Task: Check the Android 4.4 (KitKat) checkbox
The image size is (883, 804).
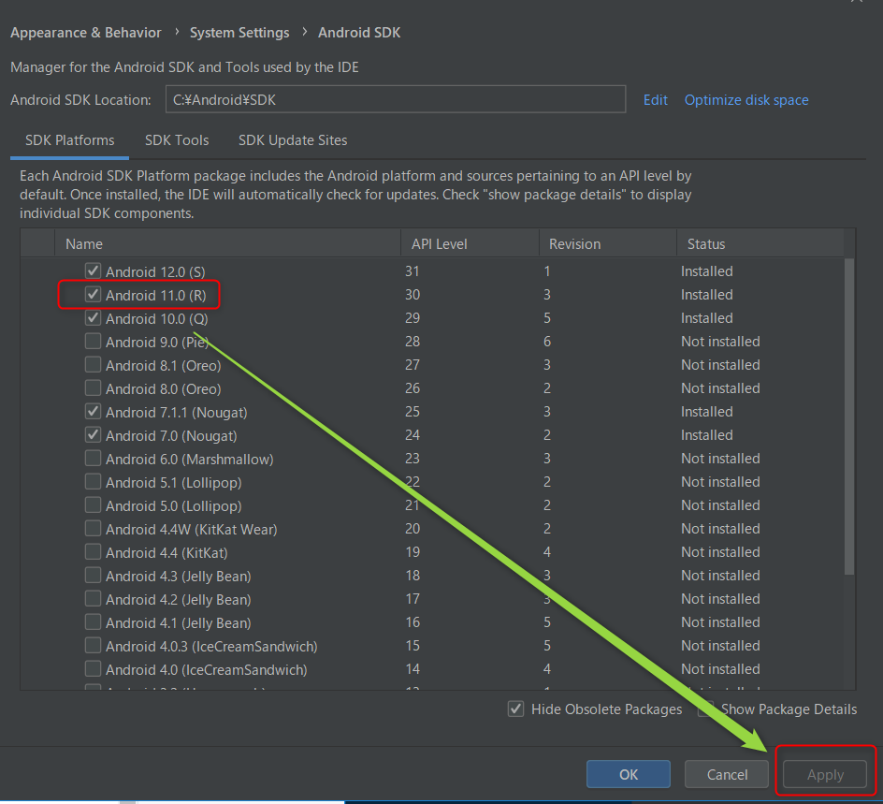Action: pyautogui.click(x=93, y=551)
